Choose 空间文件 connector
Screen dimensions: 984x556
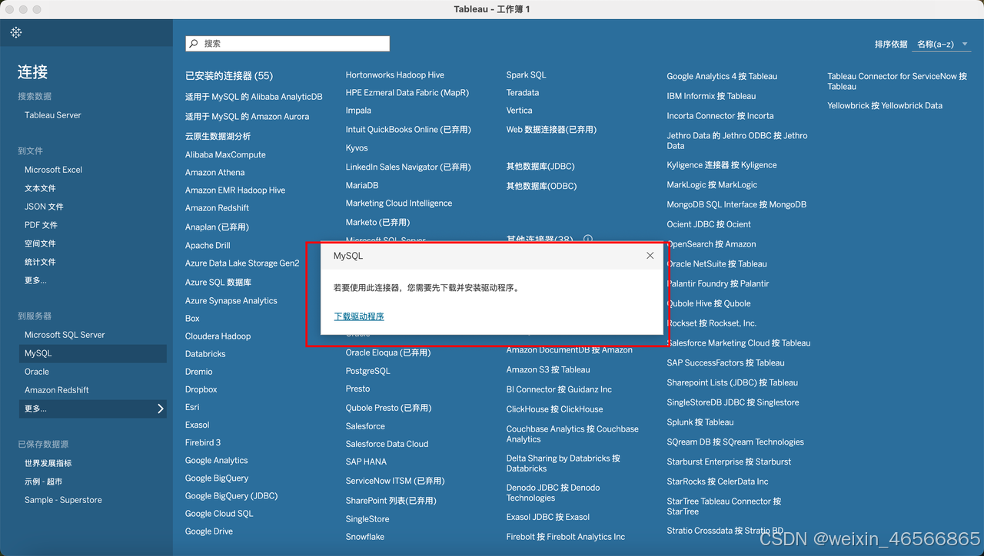tap(40, 243)
